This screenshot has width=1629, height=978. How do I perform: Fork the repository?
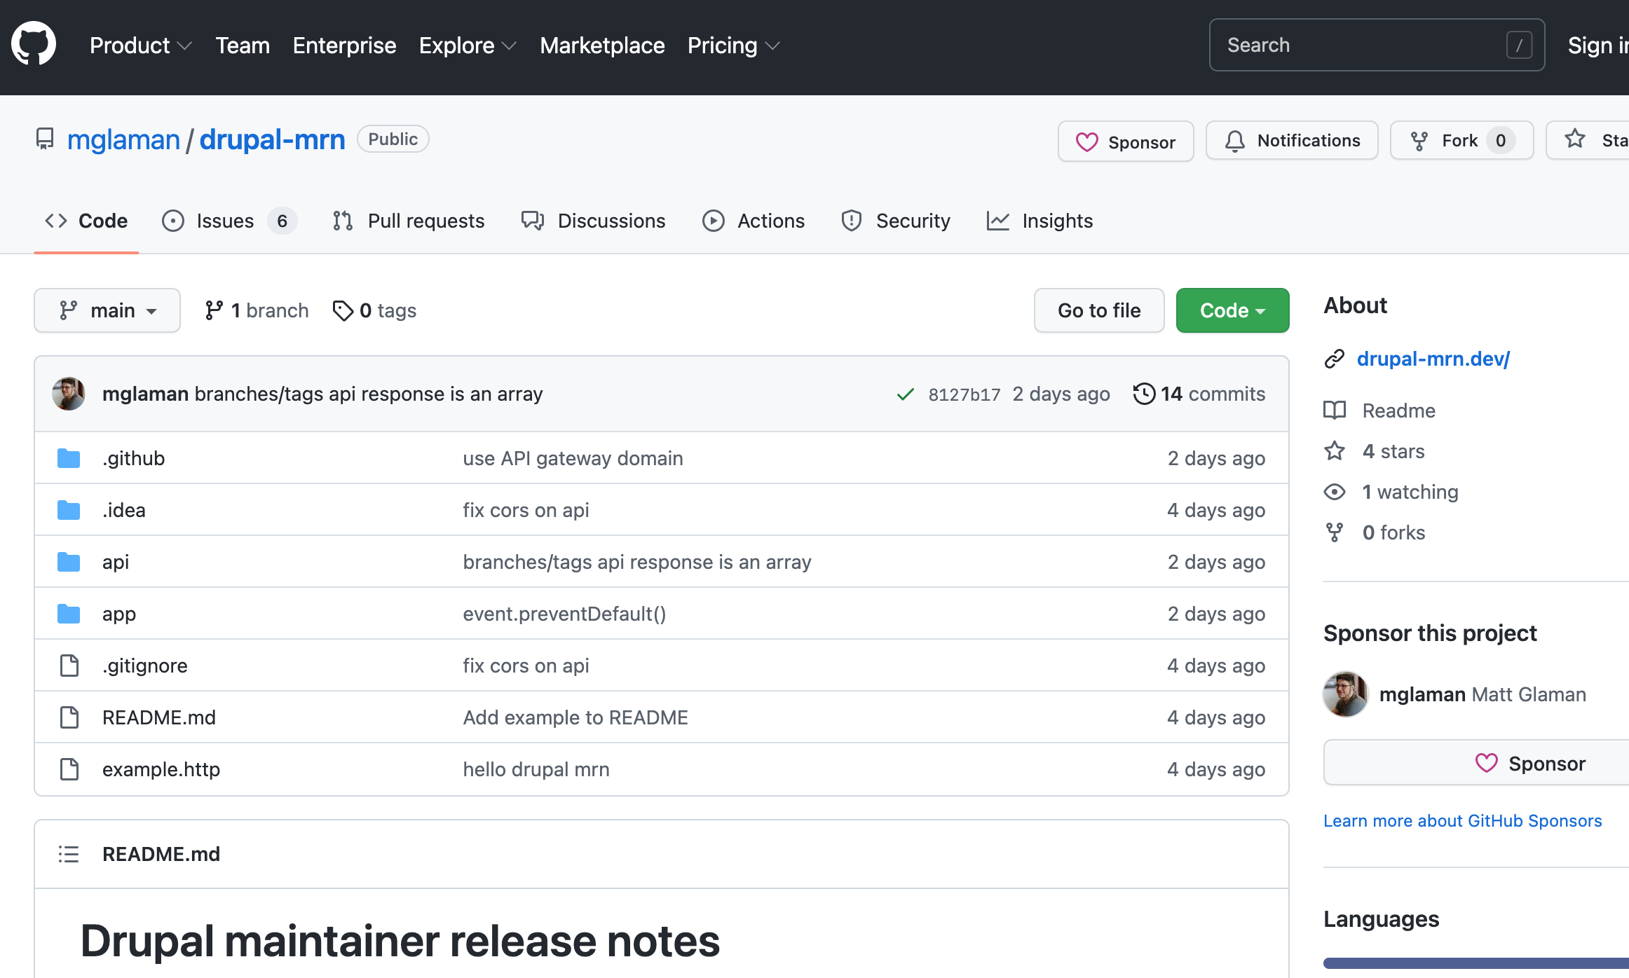pyautogui.click(x=1461, y=140)
